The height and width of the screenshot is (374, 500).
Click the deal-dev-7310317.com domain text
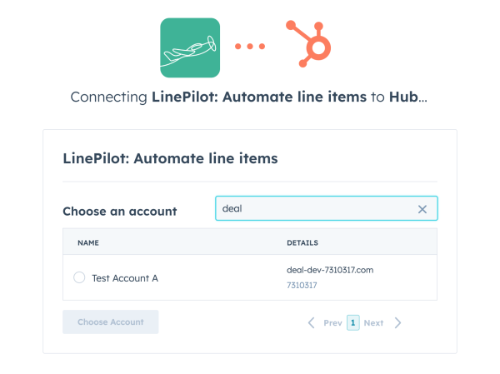pyautogui.click(x=330, y=270)
